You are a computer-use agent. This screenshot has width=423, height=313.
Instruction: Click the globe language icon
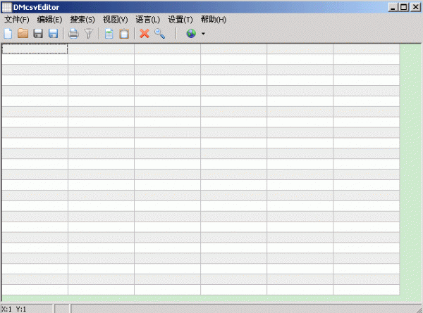[x=191, y=34]
